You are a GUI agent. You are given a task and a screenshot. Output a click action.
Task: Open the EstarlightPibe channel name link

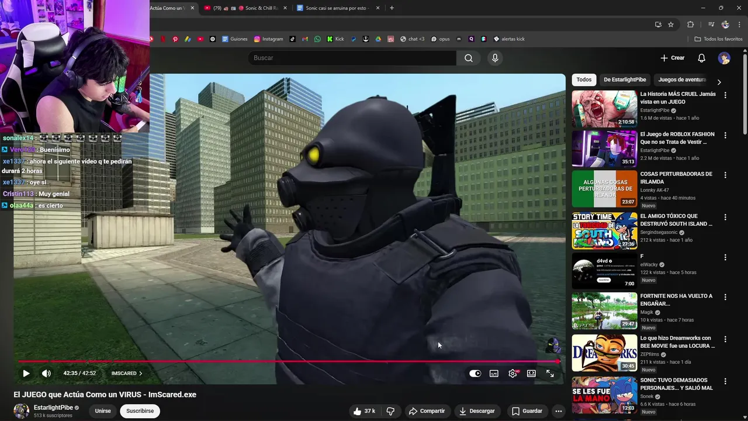point(53,408)
